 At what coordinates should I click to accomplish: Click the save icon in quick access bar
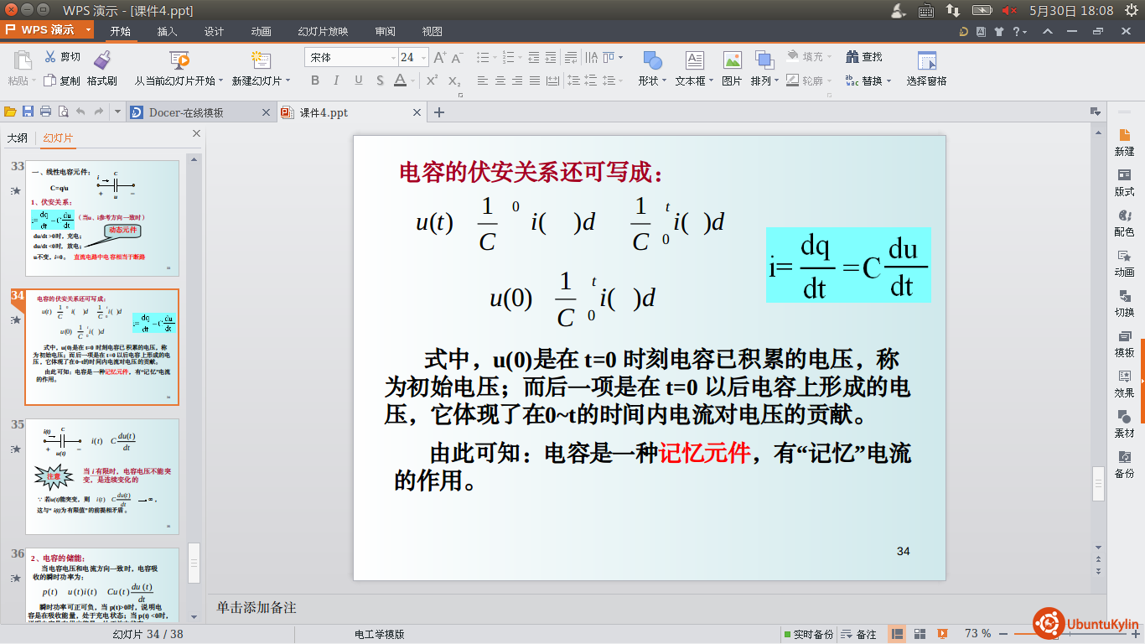click(28, 112)
